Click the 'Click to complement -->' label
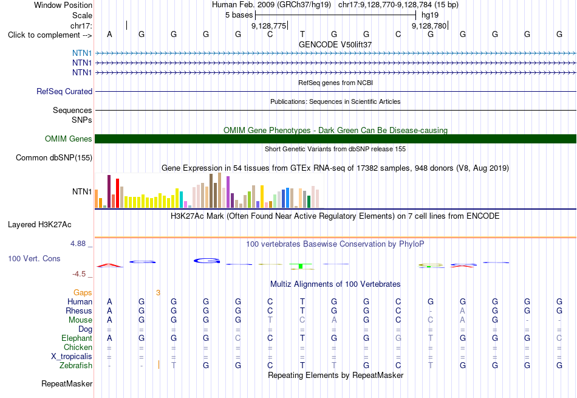This screenshot has width=577, height=398. [x=50, y=35]
